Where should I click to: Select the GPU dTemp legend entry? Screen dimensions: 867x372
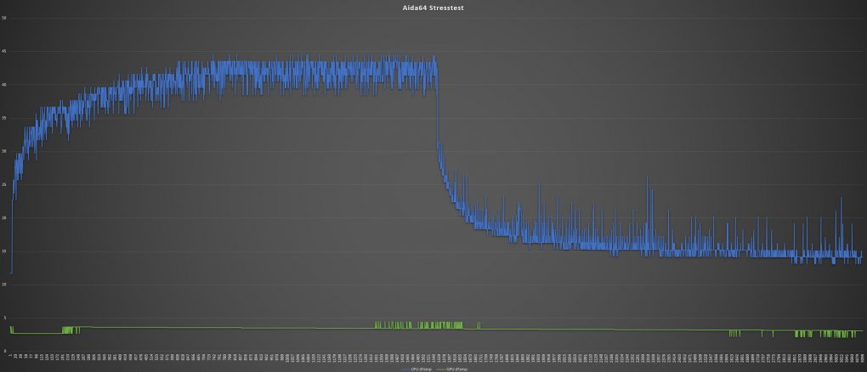coord(451,369)
